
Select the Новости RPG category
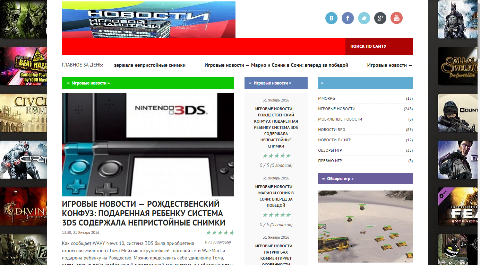(332, 130)
